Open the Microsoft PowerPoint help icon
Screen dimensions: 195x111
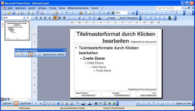133,13
